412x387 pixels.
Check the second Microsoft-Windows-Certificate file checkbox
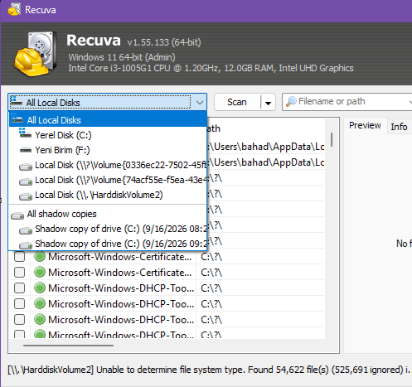[19, 273]
